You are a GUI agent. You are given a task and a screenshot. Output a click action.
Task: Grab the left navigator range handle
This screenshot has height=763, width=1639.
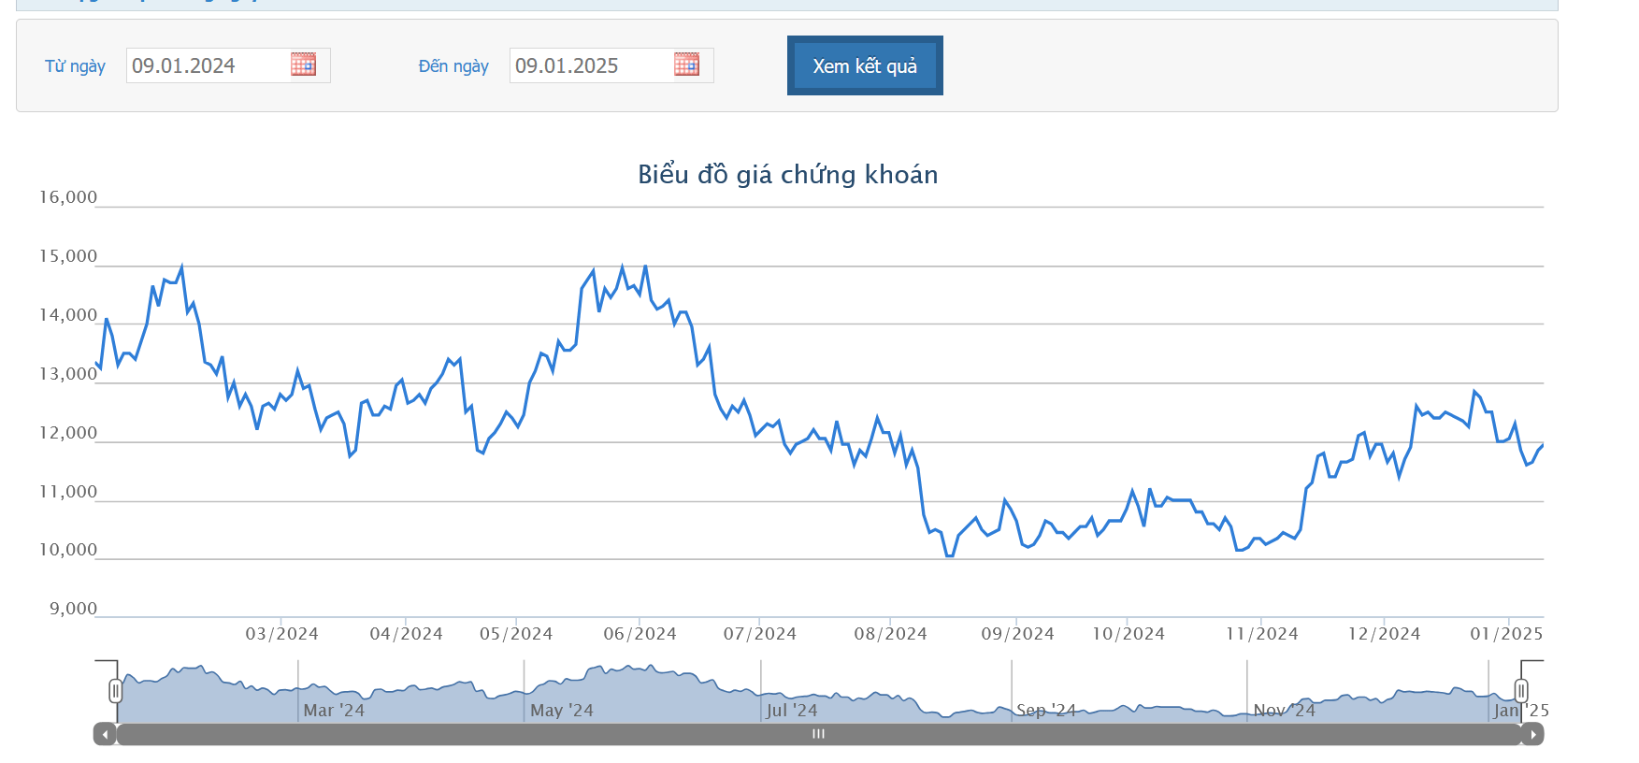point(115,691)
